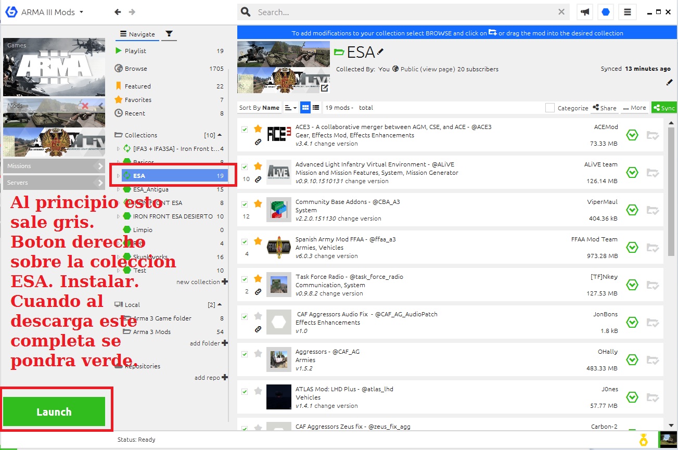Open the Sort By Name dropdown

pos(259,108)
